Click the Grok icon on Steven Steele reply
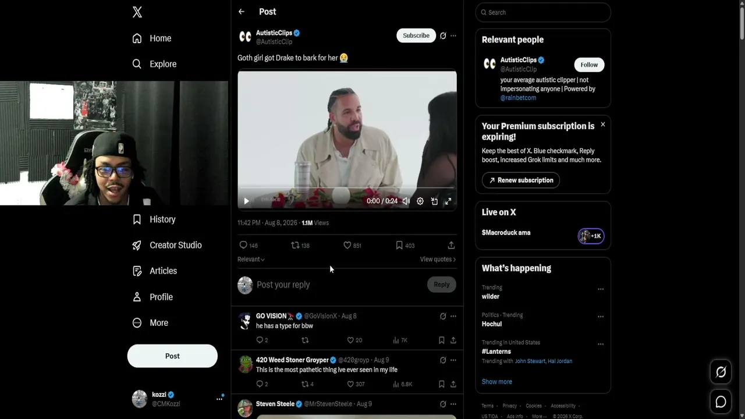This screenshot has height=419, width=745. coord(443,404)
